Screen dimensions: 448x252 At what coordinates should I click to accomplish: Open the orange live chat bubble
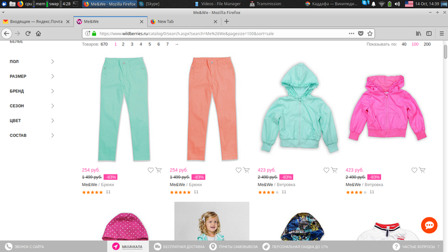(x=429, y=225)
